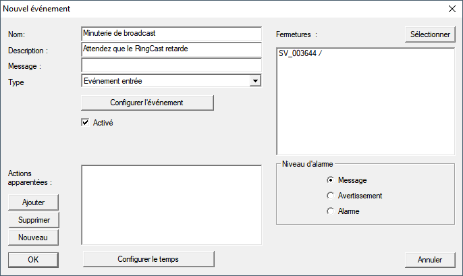Close the Nouvel événement dialog
The image size is (463, 276).
point(452,9)
